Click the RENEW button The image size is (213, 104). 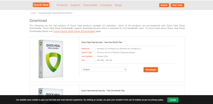(x=164, y=5)
